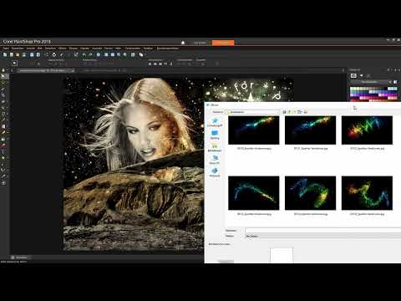This screenshot has width=401, height=301.
Task: Open the Effekte menu
Action: click(x=63, y=48)
